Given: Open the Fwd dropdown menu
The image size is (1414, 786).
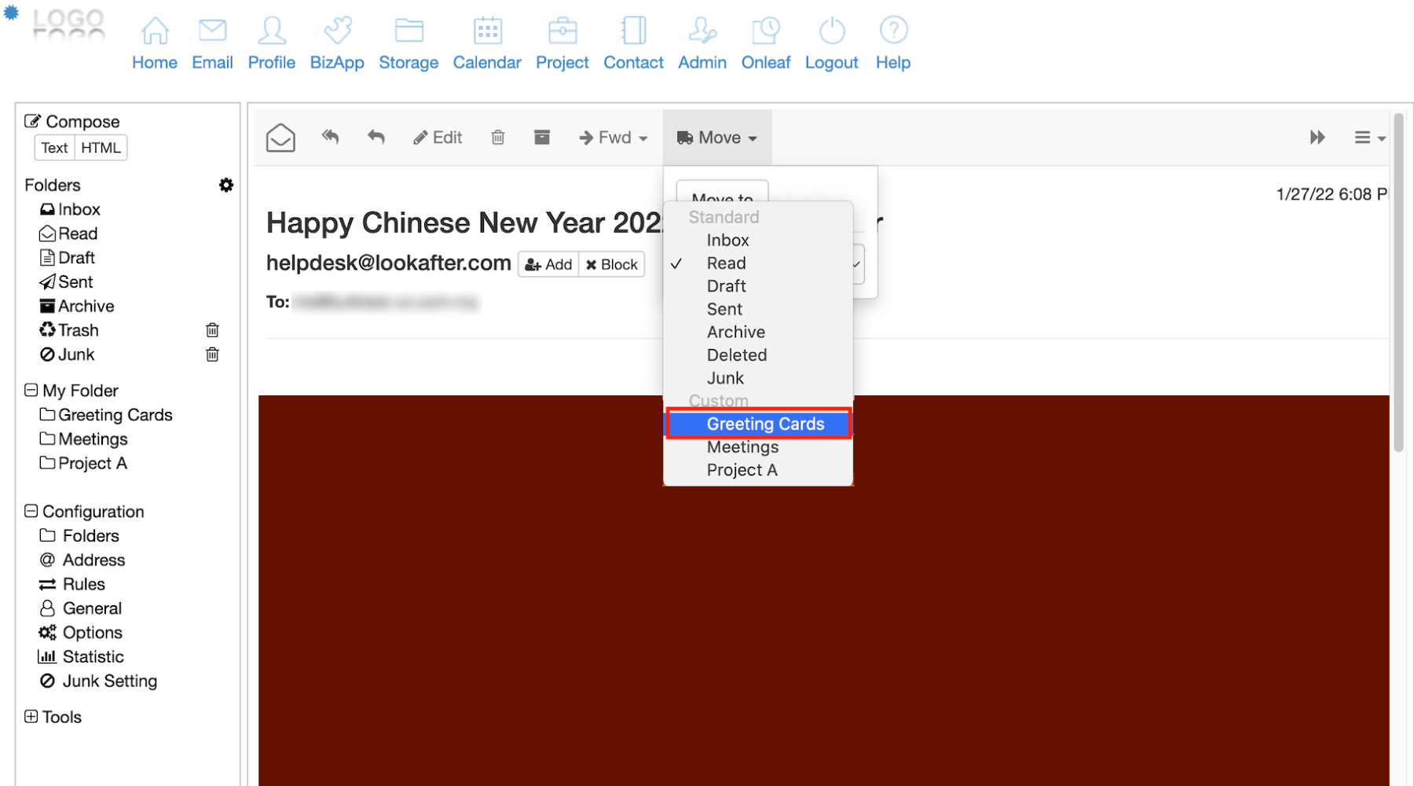Looking at the screenshot, I should pyautogui.click(x=614, y=138).
